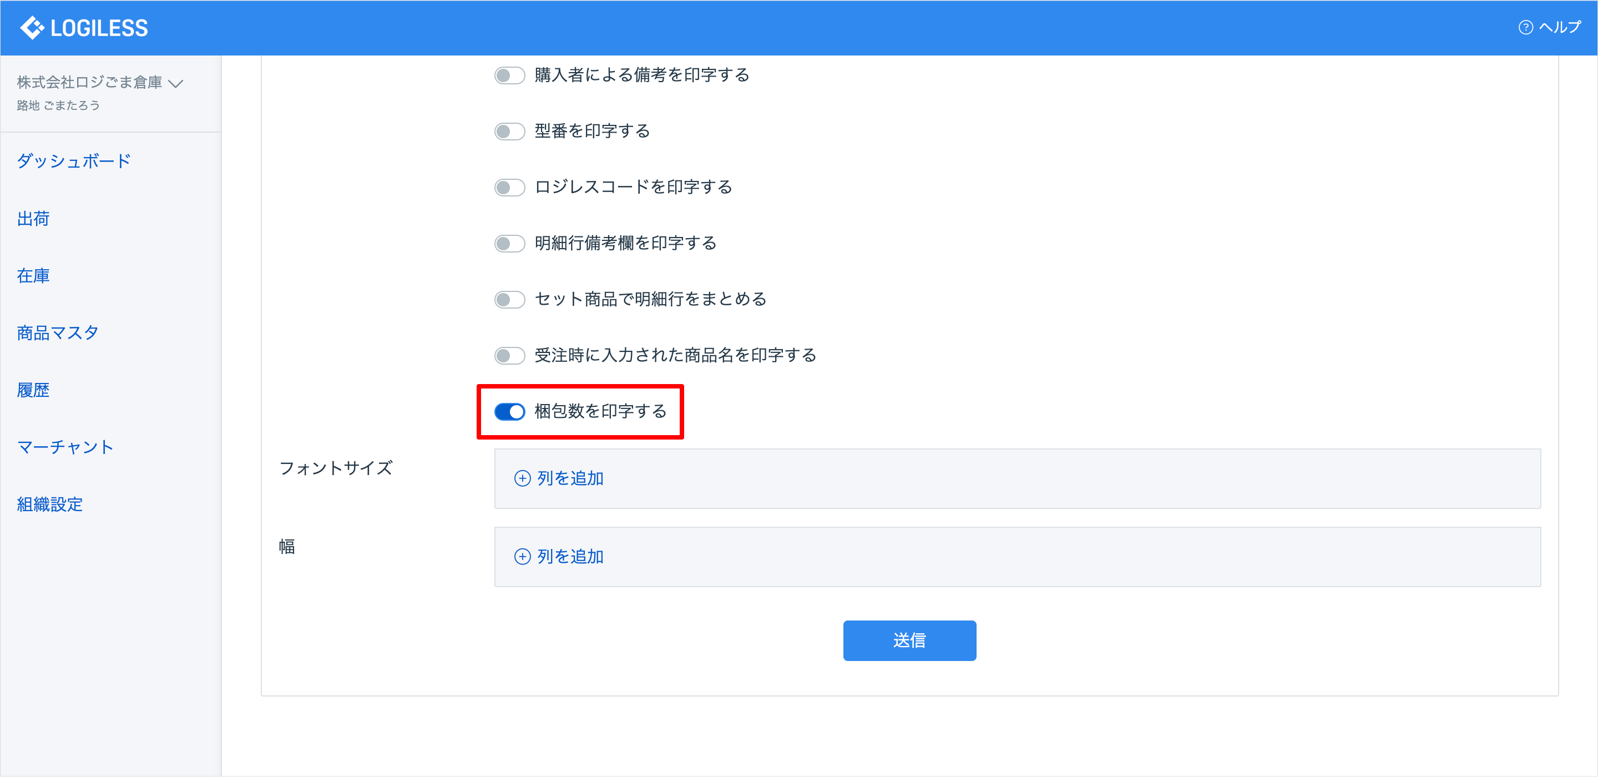Viewport: 1598px width, 777px height.
Task: Enable セット商品で明細行をまとめる toggle
Action: [509, 299]
